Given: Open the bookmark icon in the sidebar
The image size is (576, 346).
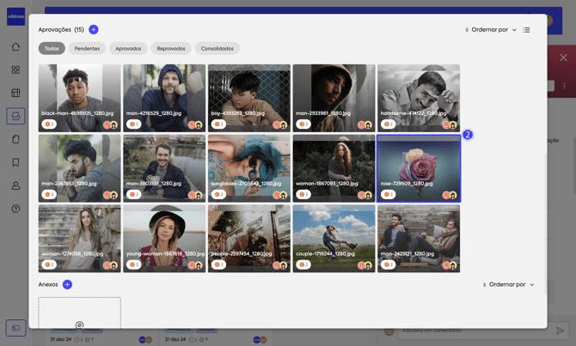Looking at the screenshot, I should [x=15, y=162].
